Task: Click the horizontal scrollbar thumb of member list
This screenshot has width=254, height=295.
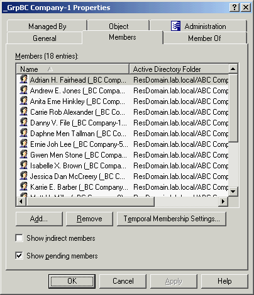Action: 90,202
